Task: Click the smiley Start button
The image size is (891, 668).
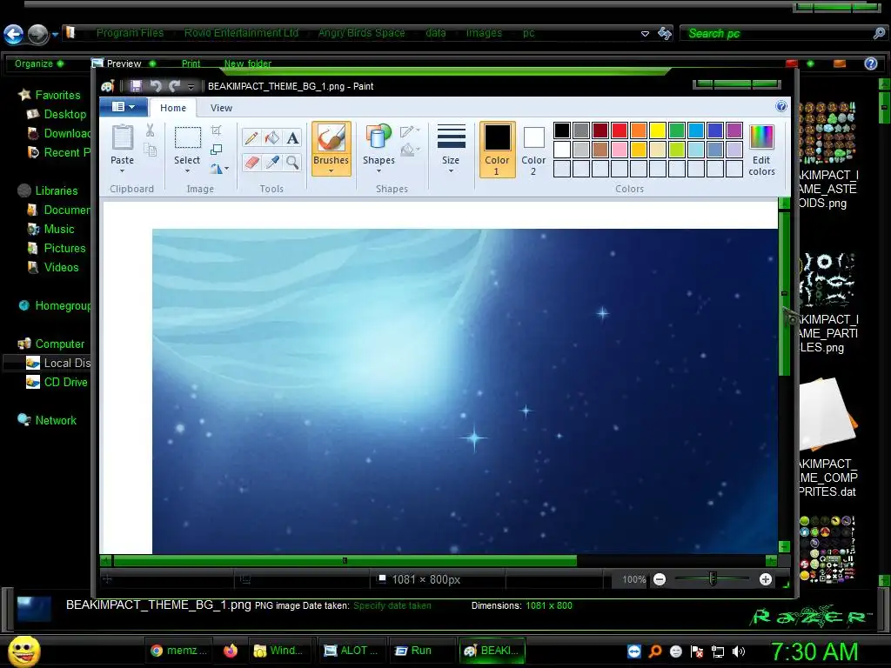Action: pyautogui.click(x=23, y=651)
